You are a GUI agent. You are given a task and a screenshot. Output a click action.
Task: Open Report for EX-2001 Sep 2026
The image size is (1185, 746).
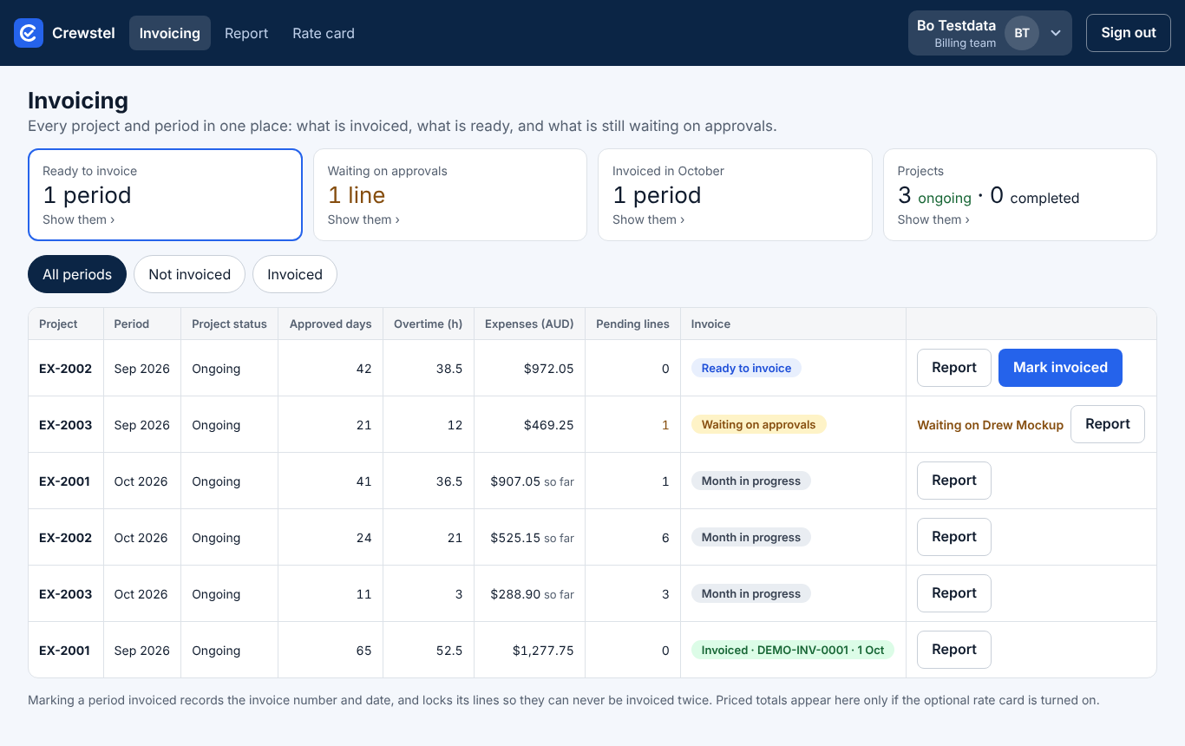coord(954,650)
